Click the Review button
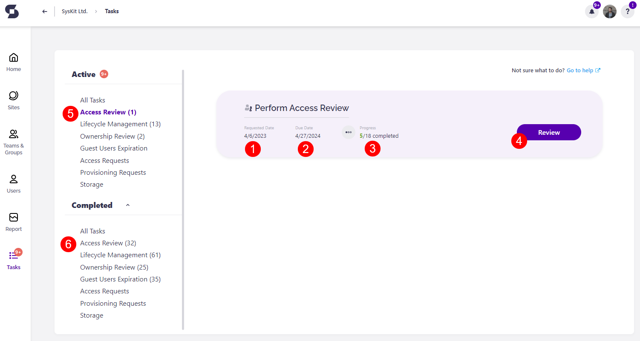The height and width of the screenshot is (341, 640). pyautogui.click(x=548, y=132)
